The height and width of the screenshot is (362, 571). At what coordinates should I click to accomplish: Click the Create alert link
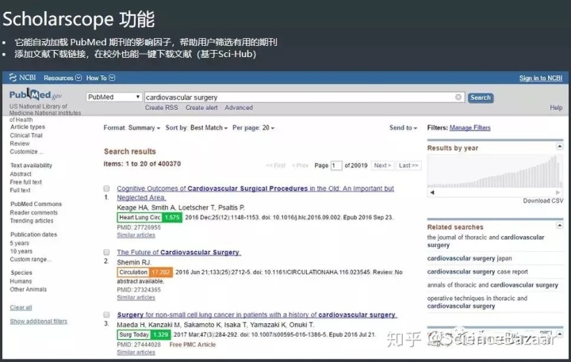(x=201, y=108)
